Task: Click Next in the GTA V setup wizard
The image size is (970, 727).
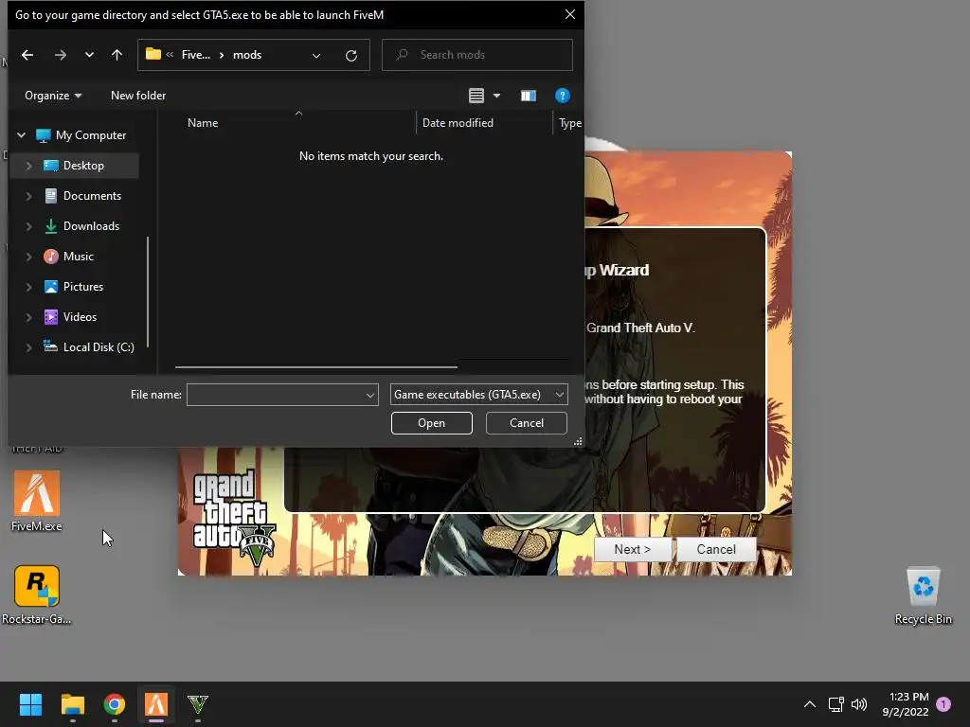Action: coord(632,550)
